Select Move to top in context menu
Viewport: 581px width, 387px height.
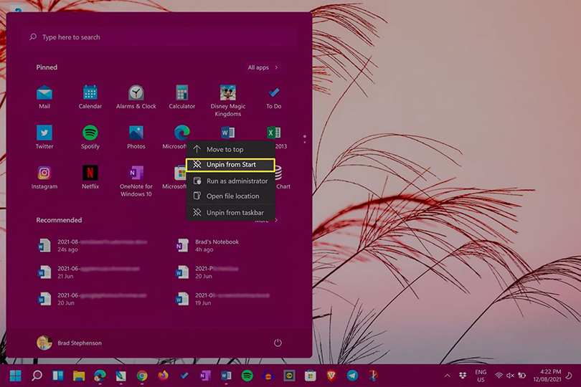coord(230,149)
